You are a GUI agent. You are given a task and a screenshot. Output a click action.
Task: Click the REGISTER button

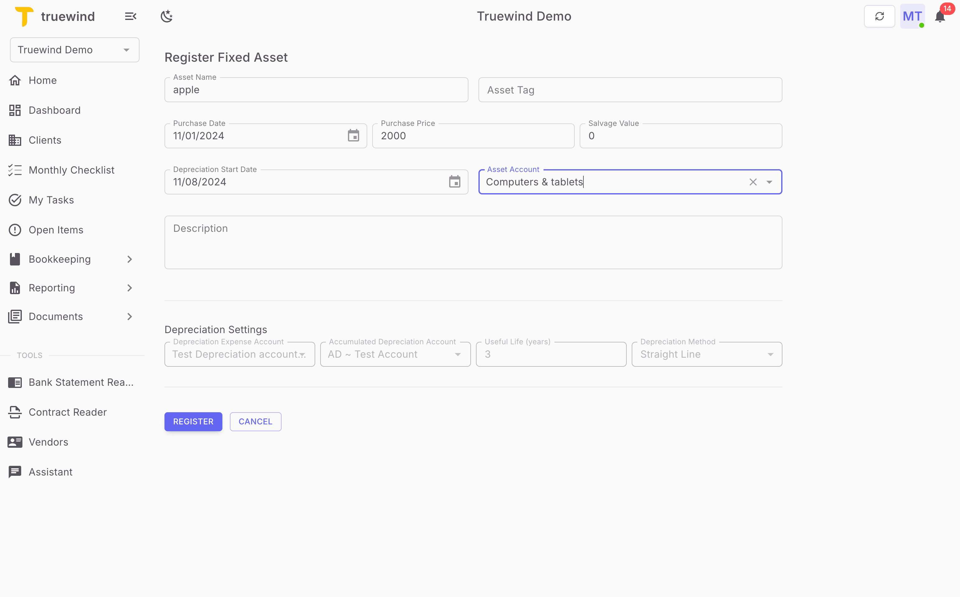pyautogui.click(x=193, y=421)
